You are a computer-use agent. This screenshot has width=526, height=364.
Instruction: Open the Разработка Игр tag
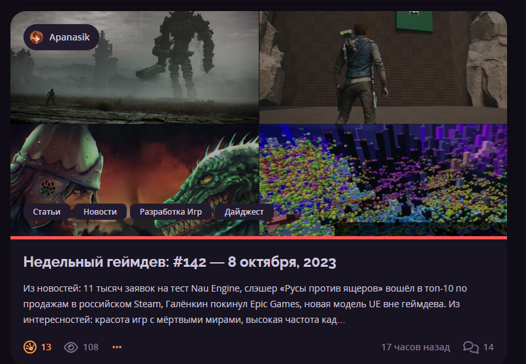(171, 211)
